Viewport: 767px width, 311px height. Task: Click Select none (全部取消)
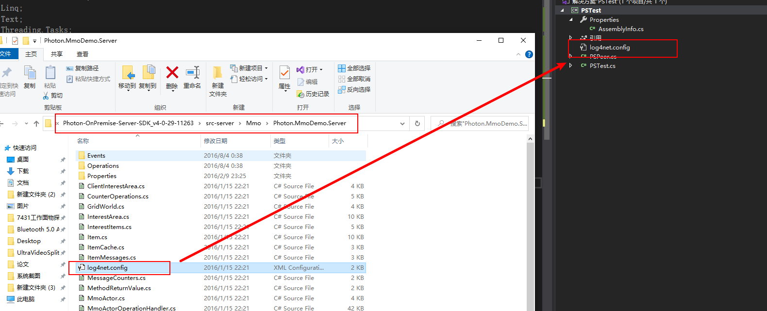click(354, 79)
